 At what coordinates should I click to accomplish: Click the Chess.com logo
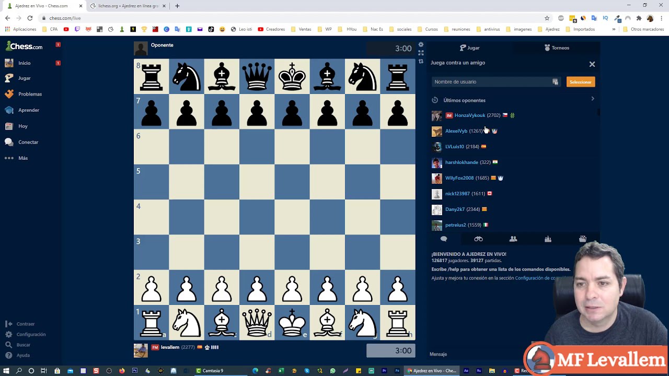pyautogui.click(x=24, y=46)
